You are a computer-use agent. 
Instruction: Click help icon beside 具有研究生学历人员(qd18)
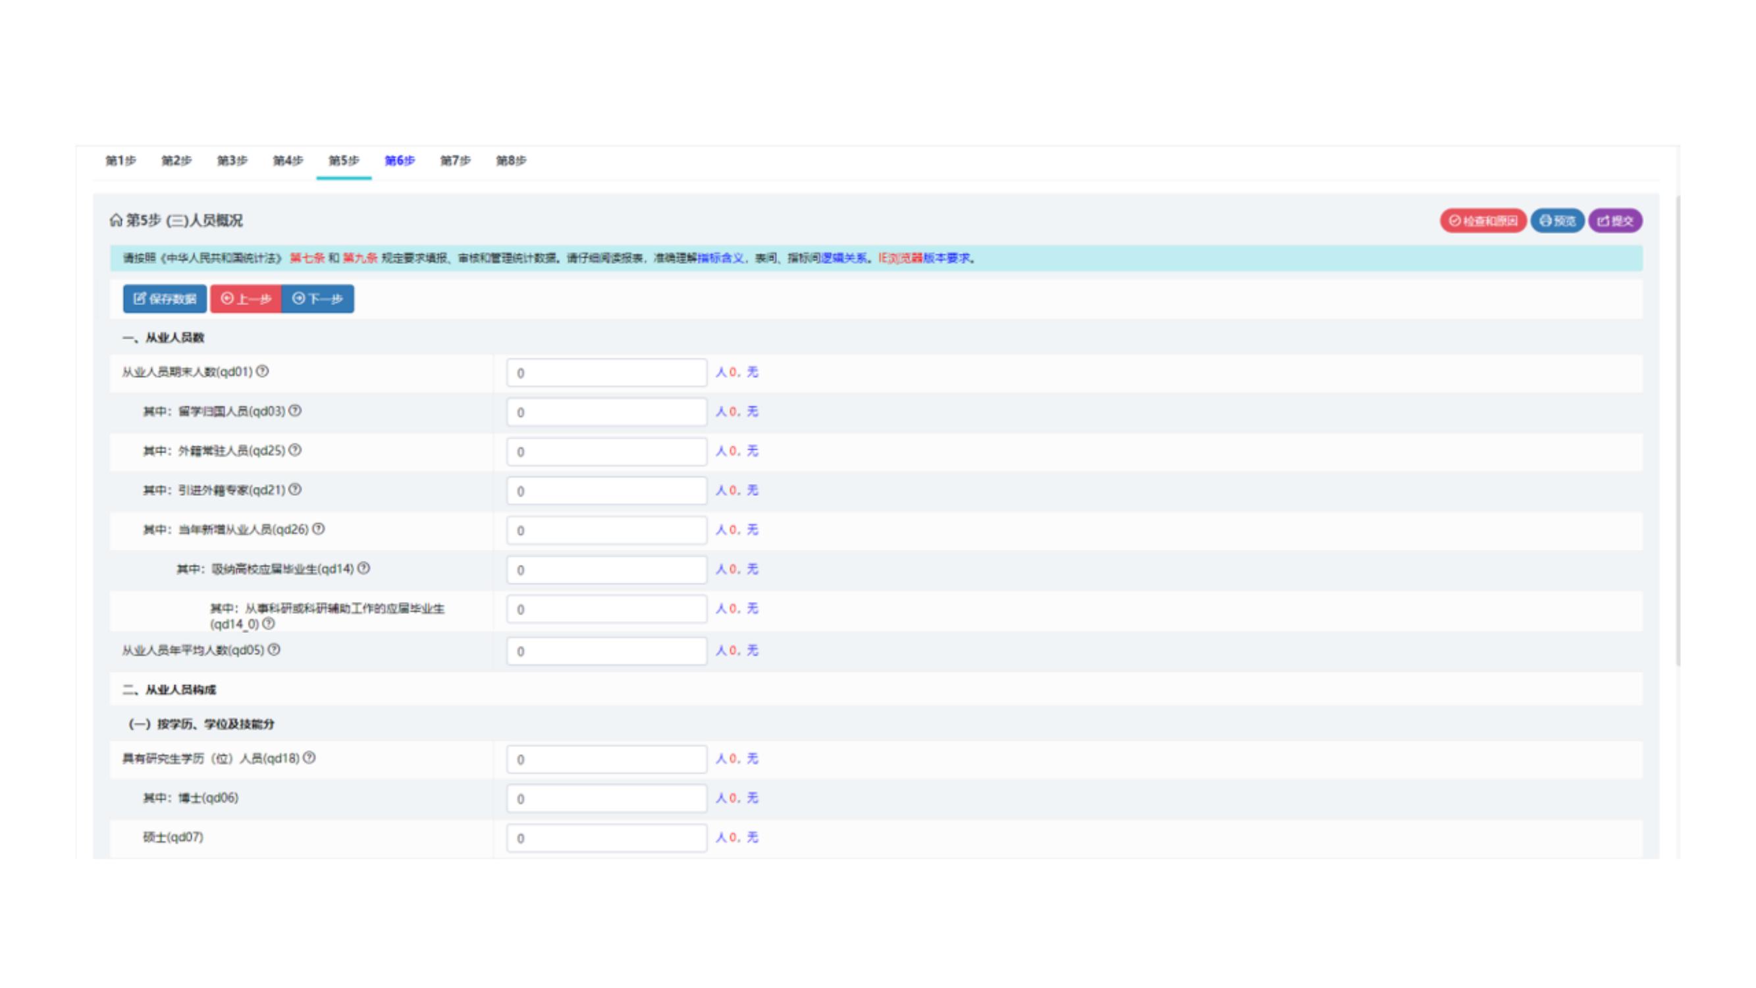click(309, 758)
